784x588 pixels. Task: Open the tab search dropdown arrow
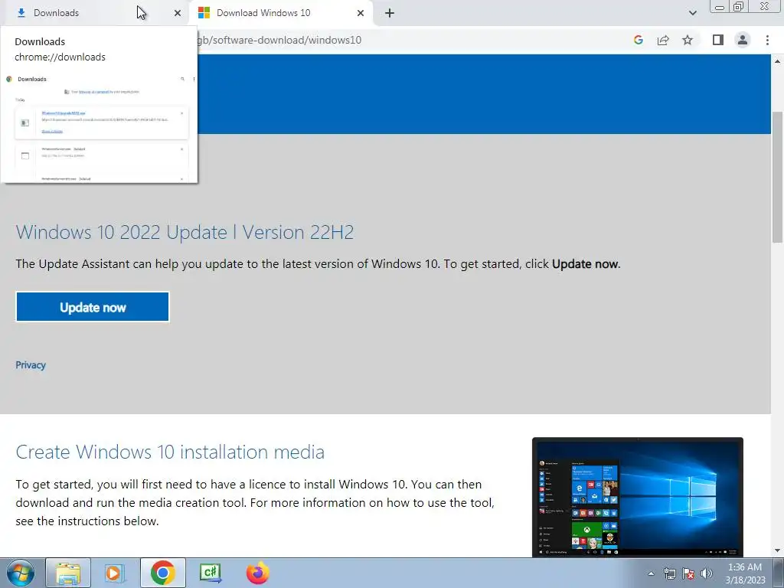click(x=692, y=13)
